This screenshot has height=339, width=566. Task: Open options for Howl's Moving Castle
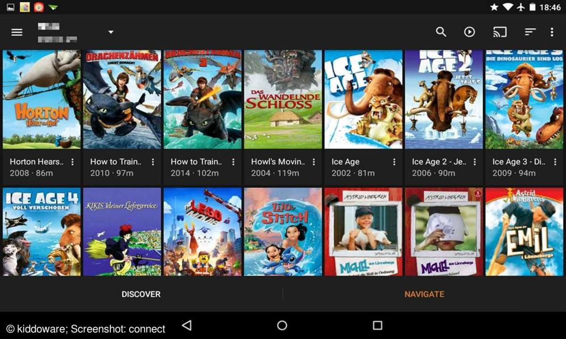[314, 162]
